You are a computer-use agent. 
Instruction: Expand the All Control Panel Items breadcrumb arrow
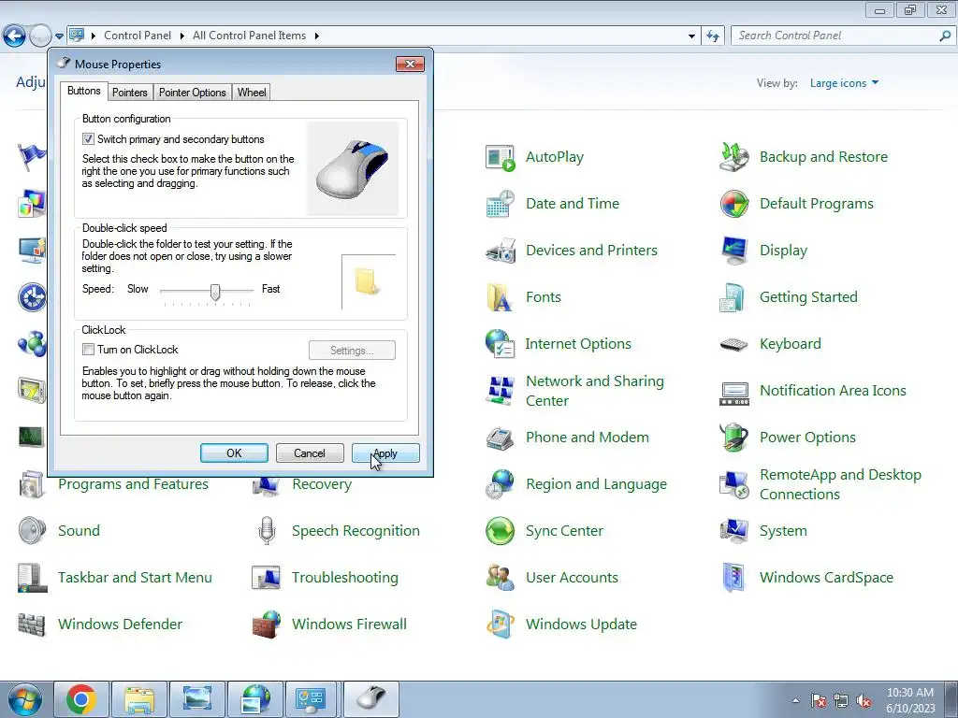tap(316, 36)
